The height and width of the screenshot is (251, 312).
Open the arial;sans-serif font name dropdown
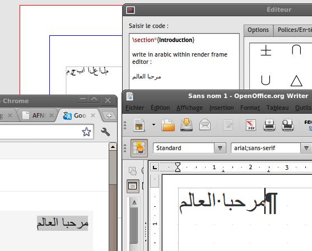(306, 148)
